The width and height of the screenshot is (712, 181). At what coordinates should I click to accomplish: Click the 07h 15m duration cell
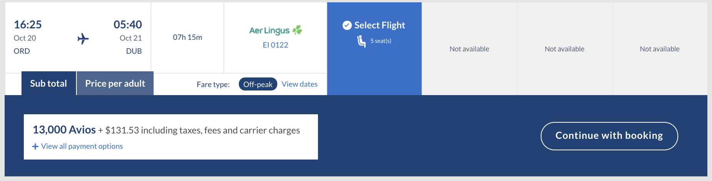187,37
